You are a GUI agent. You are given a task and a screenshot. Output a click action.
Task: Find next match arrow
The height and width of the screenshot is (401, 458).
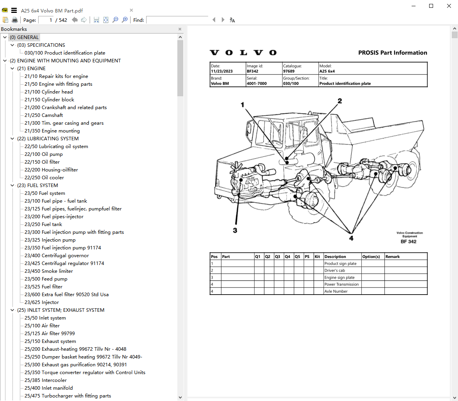point(223,20)
